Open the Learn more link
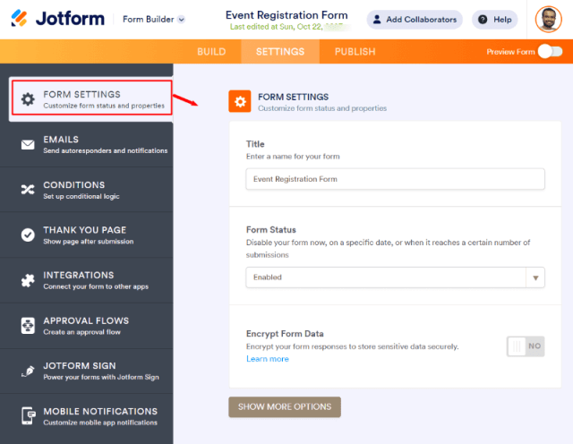 268,359
